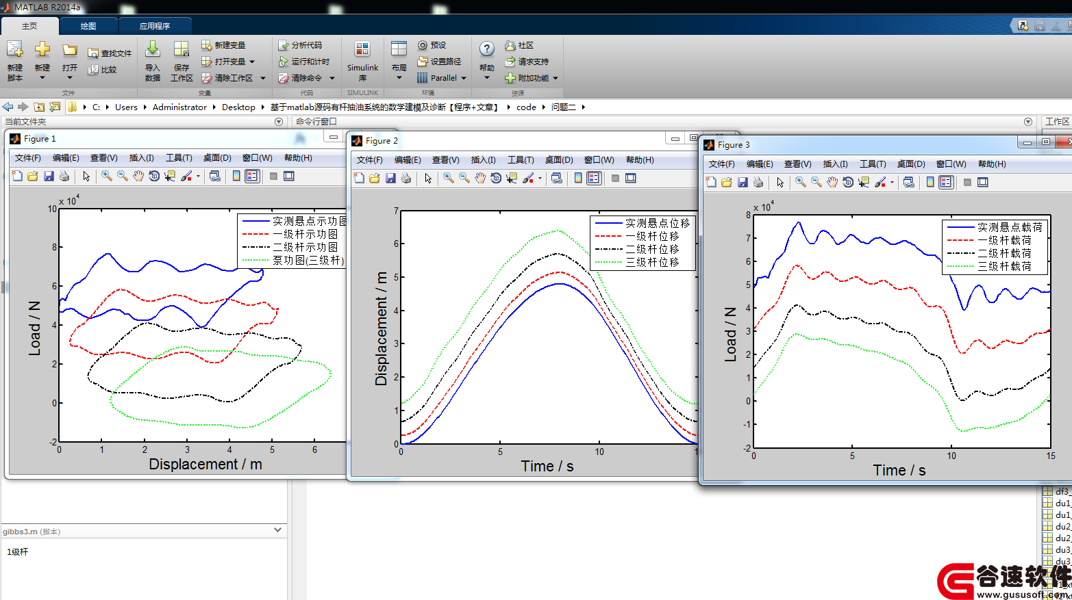
Task: Click 新建变量 (New Variable)
Action: pyautogui.click(x=223, y=45)
